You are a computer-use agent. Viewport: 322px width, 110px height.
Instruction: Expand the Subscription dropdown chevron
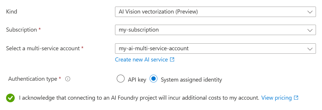[310, 30]
